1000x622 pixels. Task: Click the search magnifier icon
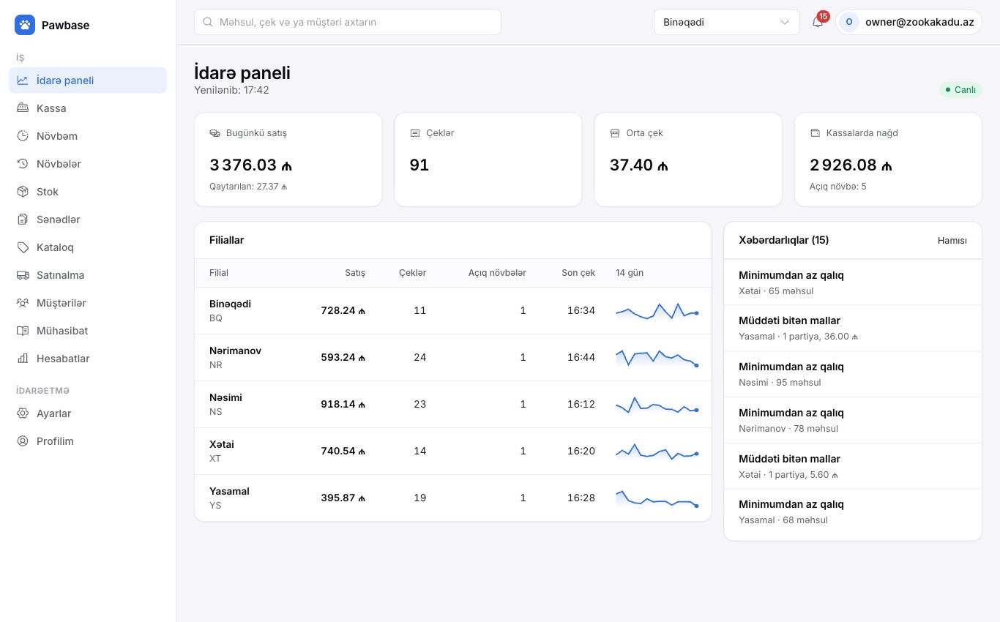[x=208, y=22]
